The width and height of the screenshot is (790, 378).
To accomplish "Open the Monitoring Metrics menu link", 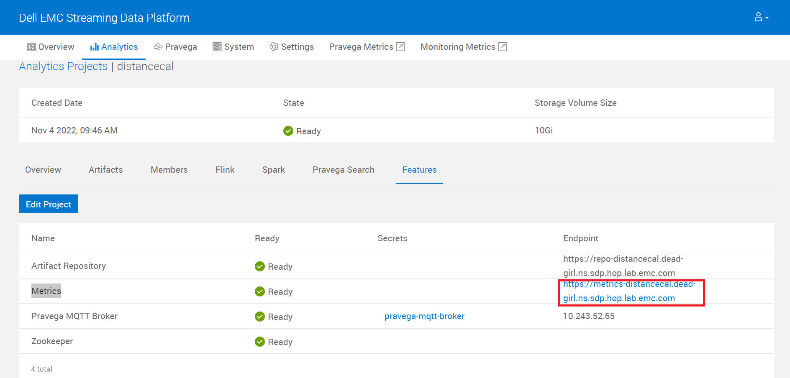I will click(464, 47).
